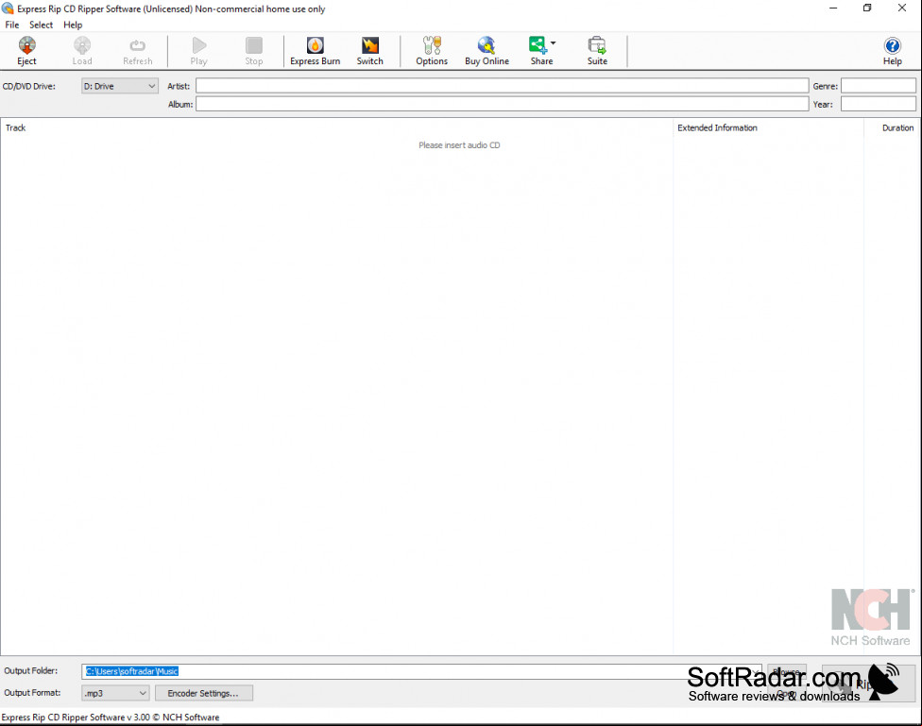Click the Encoder Settings button
922x726 pixels.
point(203,693)
